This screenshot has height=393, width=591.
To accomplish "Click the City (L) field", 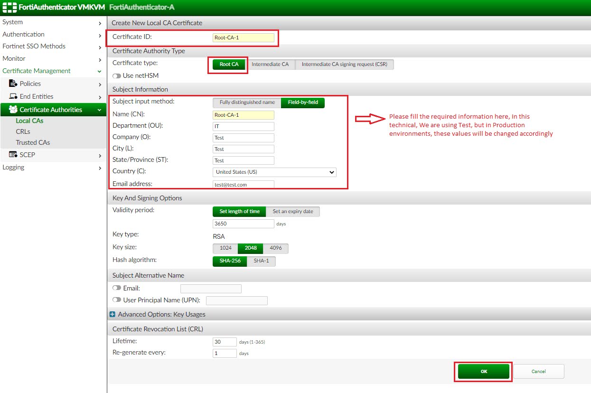I will pos(244,149).
